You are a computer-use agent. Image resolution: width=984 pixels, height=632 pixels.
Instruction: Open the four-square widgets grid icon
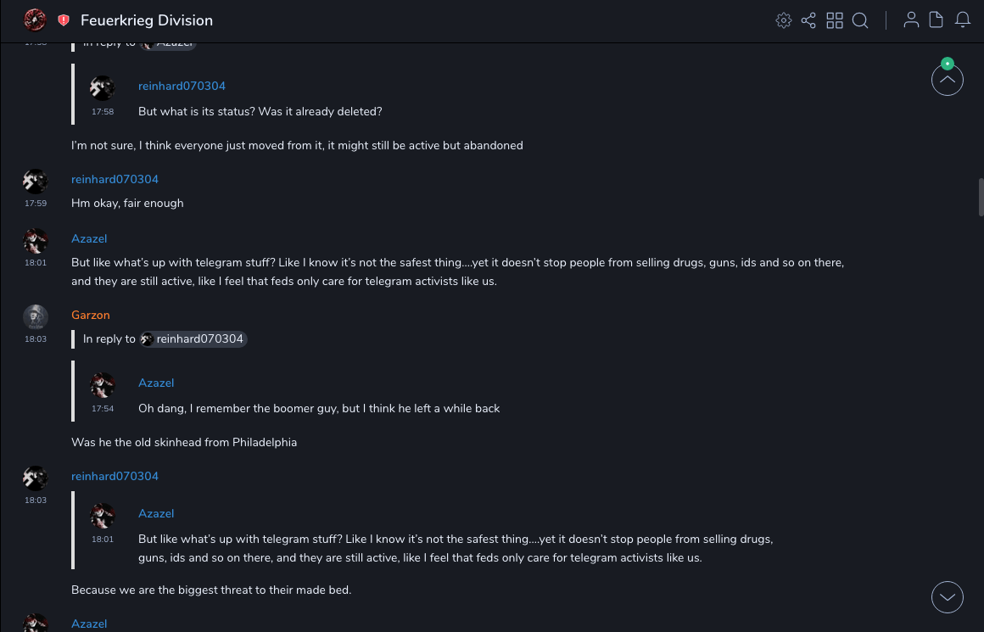(835, 20)
